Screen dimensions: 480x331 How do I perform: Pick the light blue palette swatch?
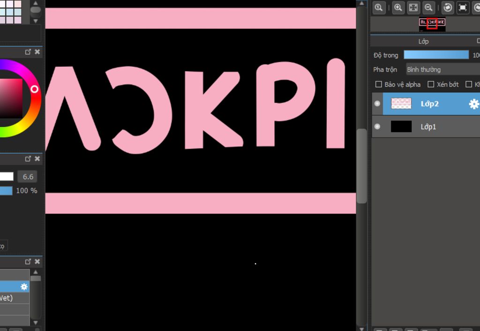pos(10,12)
